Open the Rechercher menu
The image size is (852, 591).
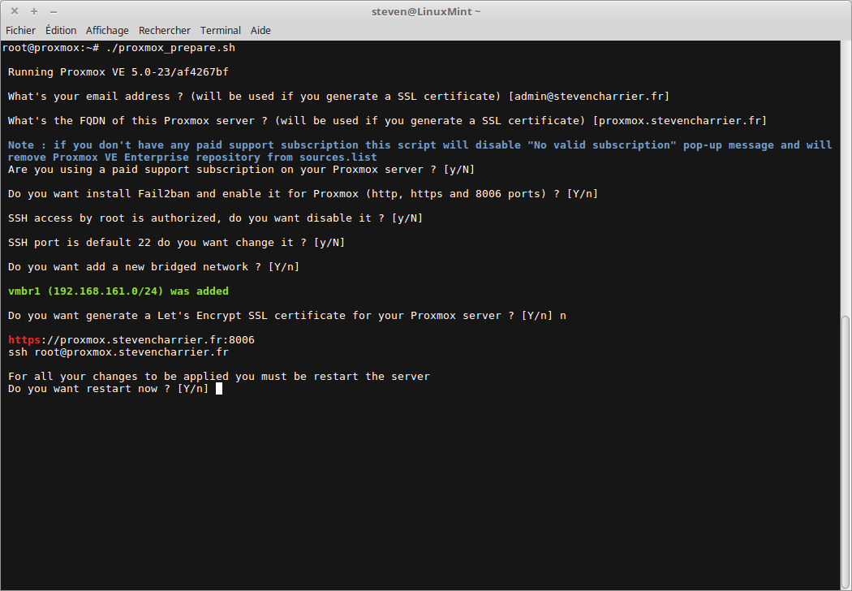(165, 31)
